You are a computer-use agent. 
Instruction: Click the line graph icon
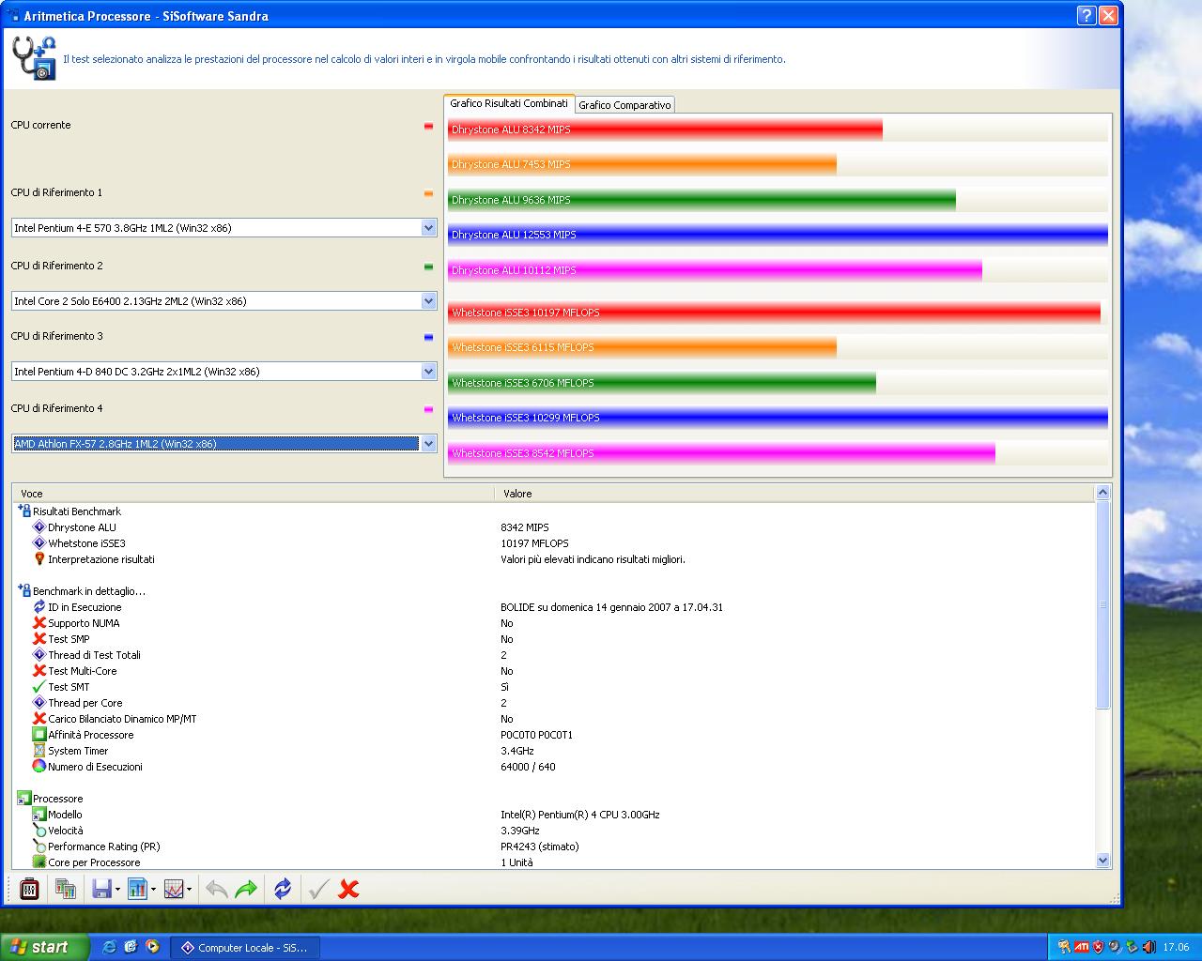click(x=174, y=888)
